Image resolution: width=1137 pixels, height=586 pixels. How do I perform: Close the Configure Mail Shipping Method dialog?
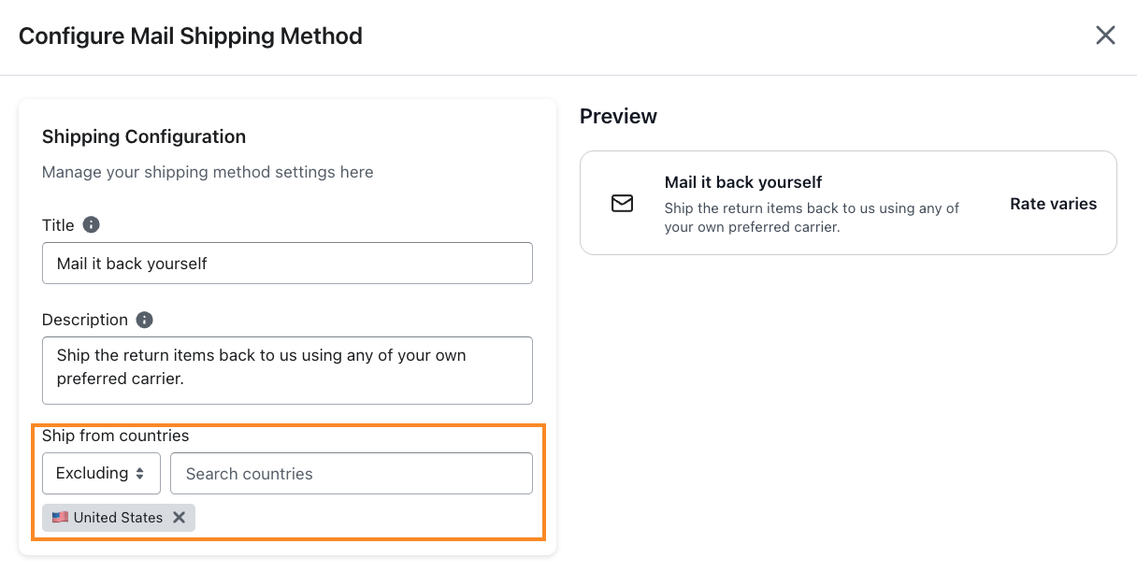click(1105, 36)
